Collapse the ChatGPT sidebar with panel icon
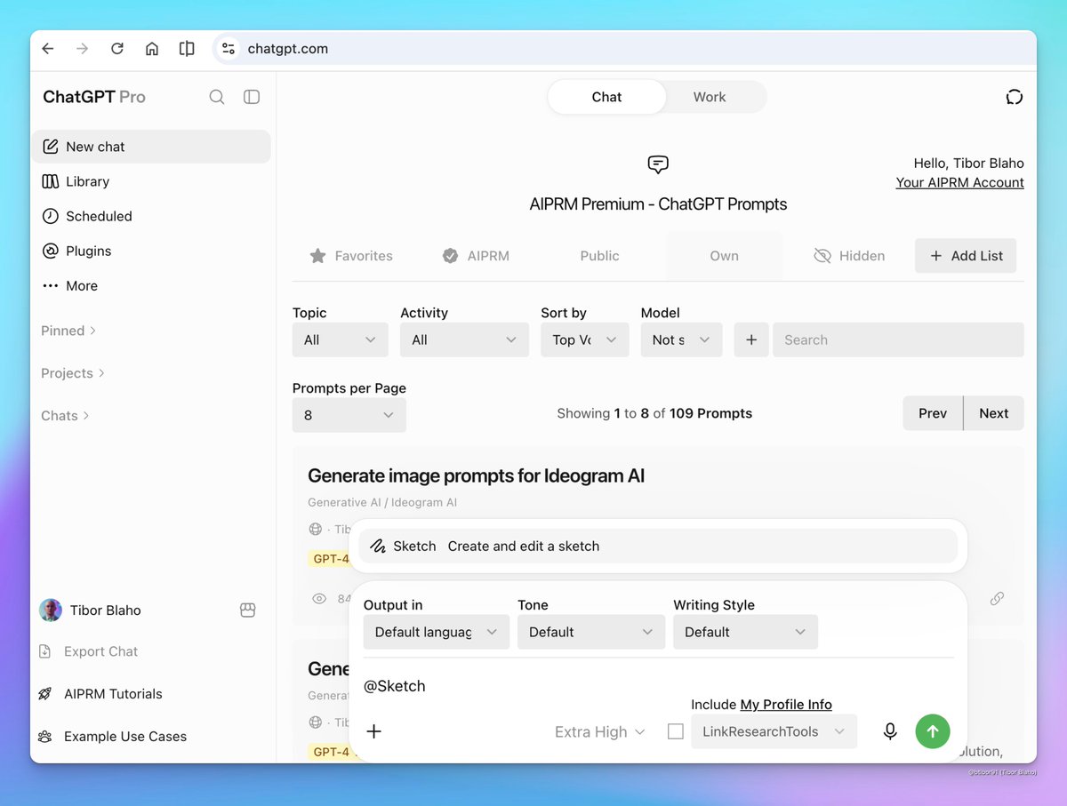This screenshot has height=806, width=1067. click(x=252, y=97)
